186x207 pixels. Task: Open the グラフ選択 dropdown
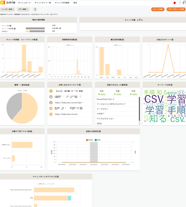point(24,9)
